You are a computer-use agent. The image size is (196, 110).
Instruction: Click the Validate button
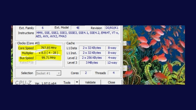tap(90, 82)
